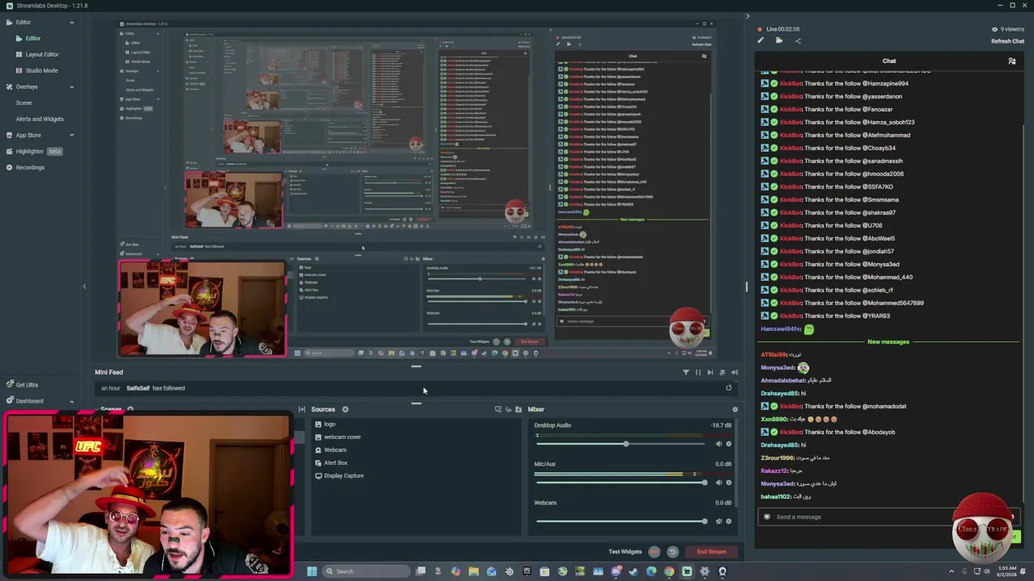Mute the Desktop Audio channel
The height and width of the screenshot is (581, 1034).
719,444
